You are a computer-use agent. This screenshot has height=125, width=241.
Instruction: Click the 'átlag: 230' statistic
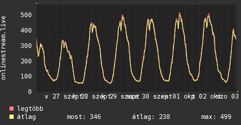coord(151,117)
